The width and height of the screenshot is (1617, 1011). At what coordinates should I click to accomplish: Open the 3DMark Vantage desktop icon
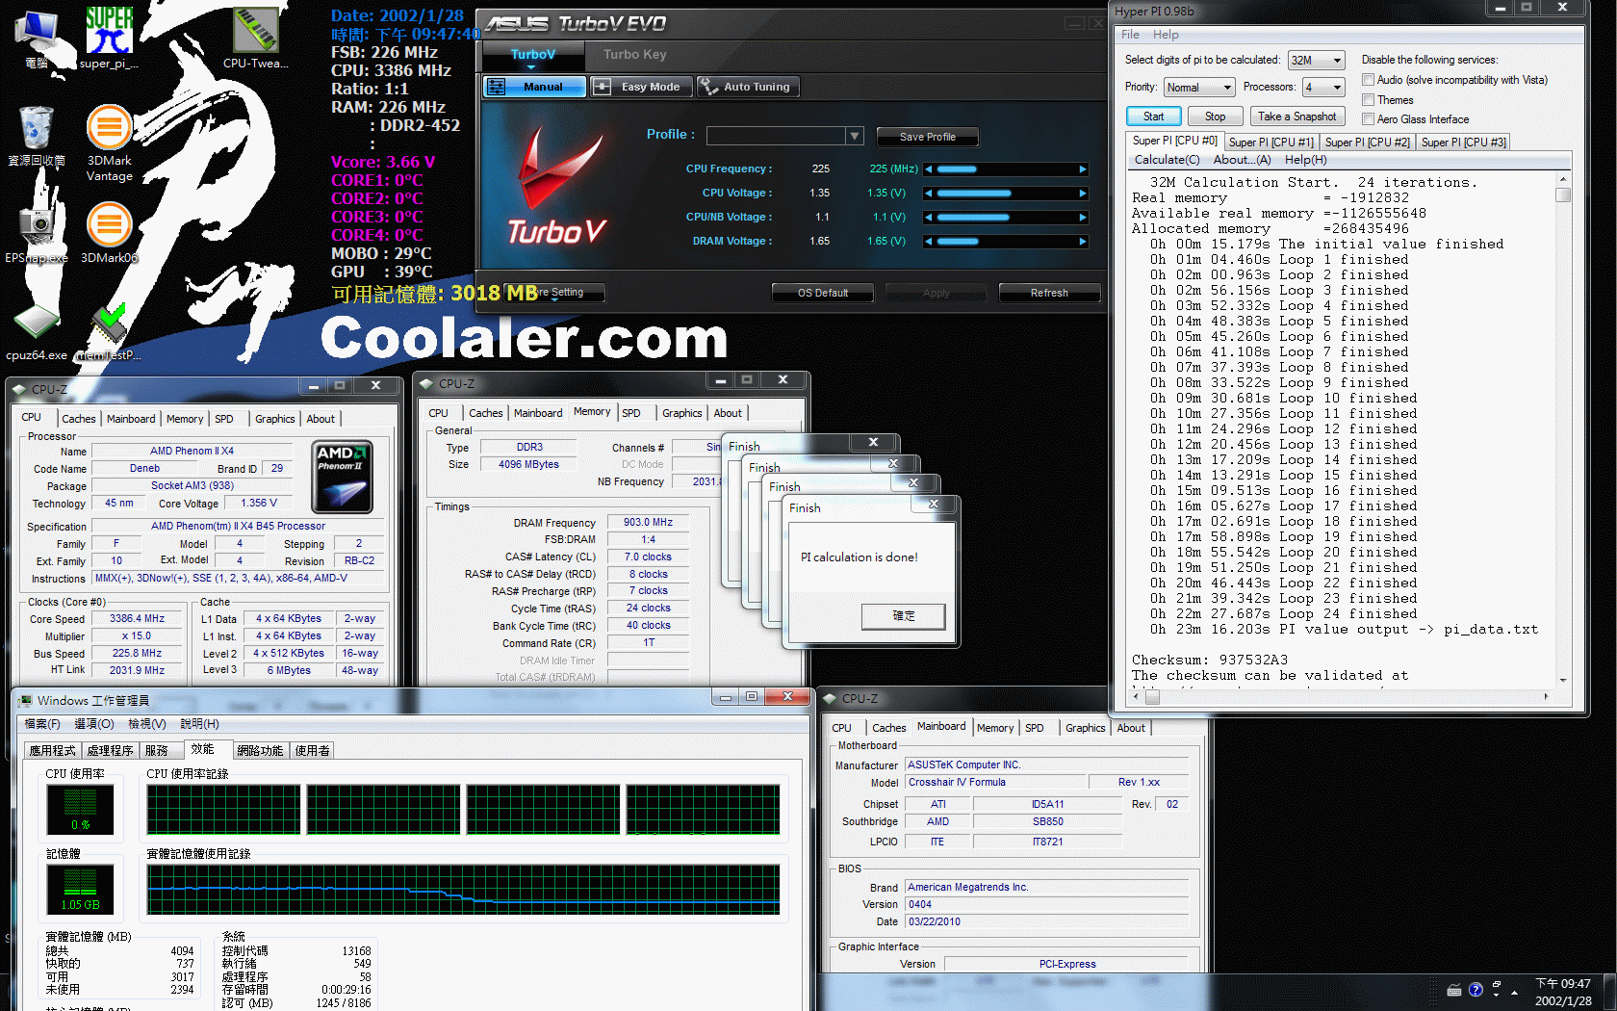109,129
